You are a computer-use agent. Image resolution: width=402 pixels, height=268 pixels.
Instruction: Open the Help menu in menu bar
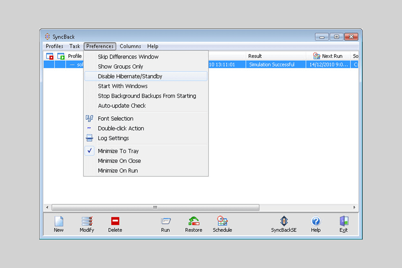tap(152, 46)
